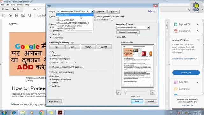
Task: Click the Send by email envelope icon
Action: [x=23, y=15]
